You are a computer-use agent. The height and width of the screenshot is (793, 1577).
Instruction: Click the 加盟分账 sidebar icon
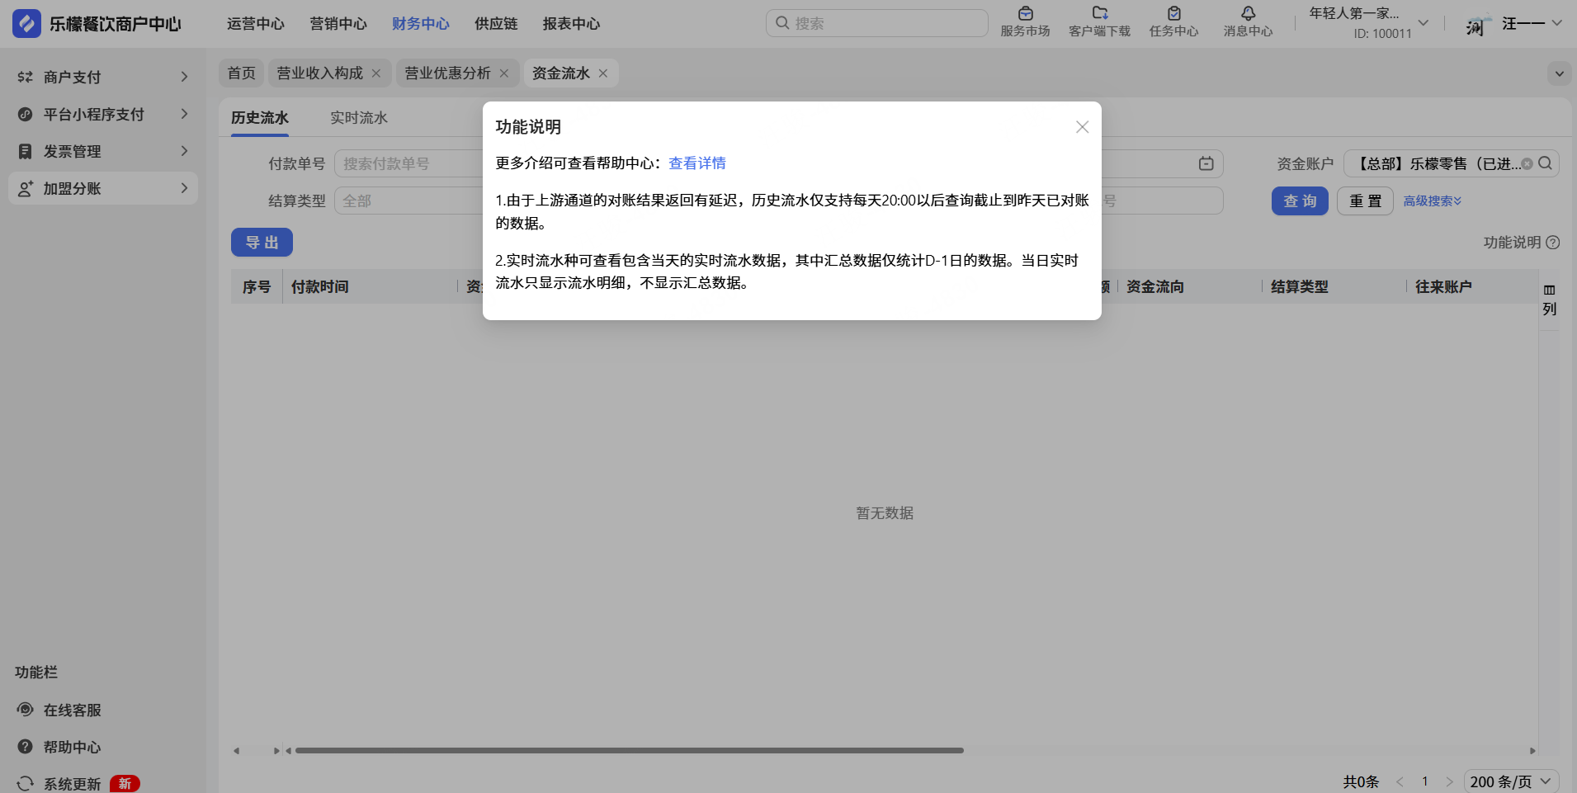coord(26,188)
